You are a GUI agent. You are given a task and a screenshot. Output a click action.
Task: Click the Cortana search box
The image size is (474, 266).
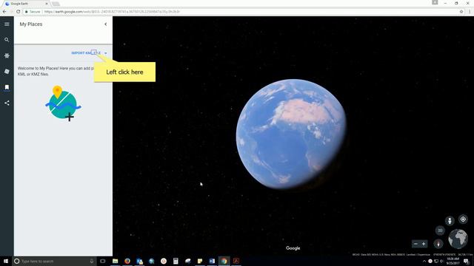[54, 261]
